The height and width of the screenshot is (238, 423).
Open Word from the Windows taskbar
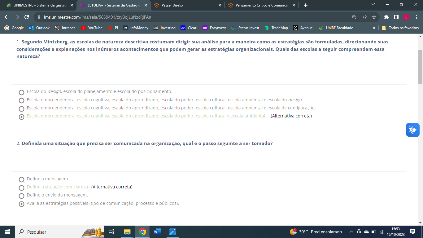(x=158, y=232)
